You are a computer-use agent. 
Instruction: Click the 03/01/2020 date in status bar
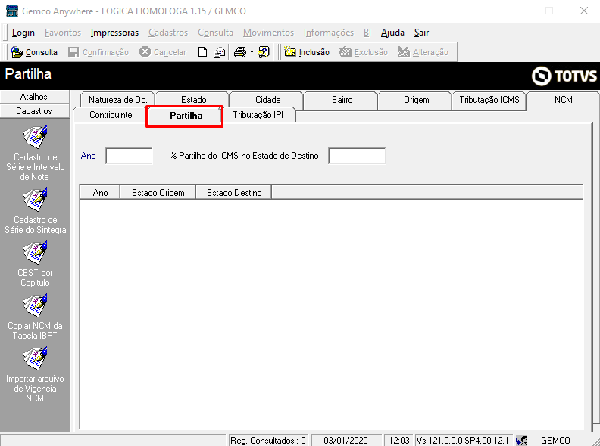tap(345, 440)
